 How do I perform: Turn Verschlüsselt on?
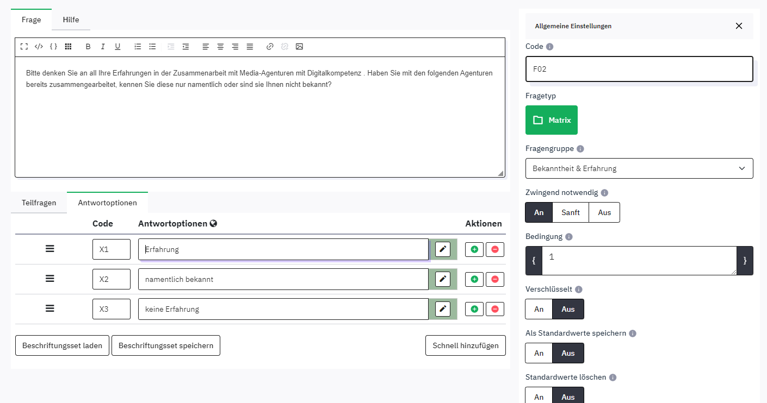pyautogui.click(x=539, y=309)
